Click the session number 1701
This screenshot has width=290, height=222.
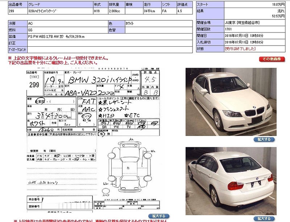coord(228,29)
